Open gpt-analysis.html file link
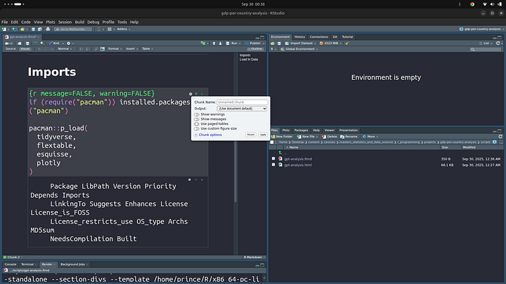The height and width of the screenshot is (284, 506). pyautogui.click(x=298, y=165)
